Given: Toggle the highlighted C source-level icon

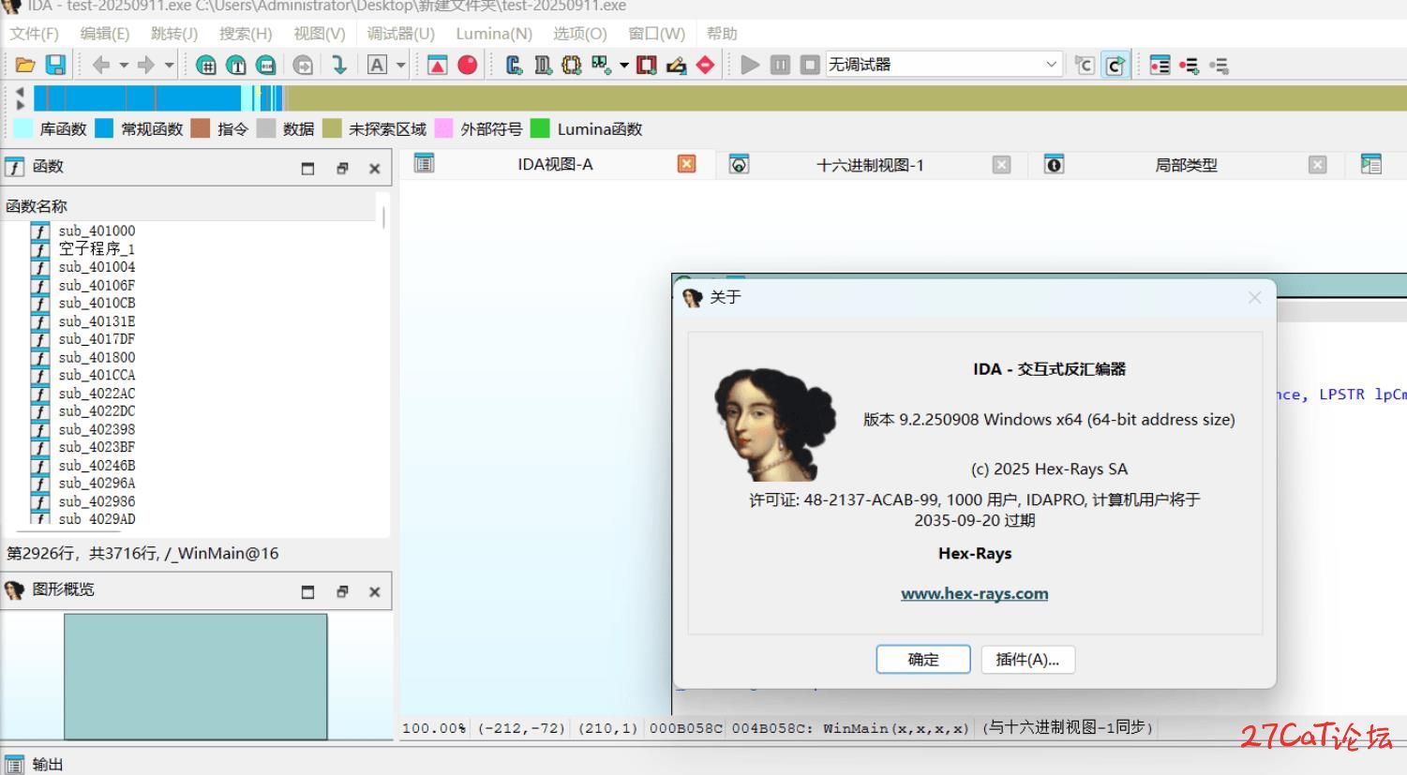Looking at the screenshot, I should click(x=1115, y=65).
